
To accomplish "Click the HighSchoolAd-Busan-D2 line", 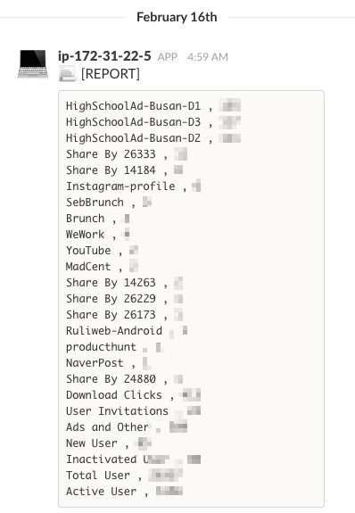I will [x=153, y=138].
